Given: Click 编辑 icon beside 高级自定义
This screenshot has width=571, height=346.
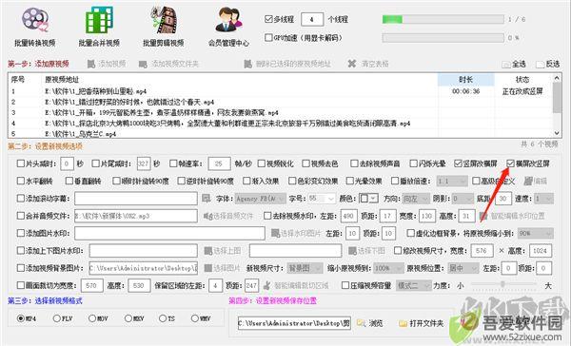Looking at the screenshot, I should coord(528,181).
